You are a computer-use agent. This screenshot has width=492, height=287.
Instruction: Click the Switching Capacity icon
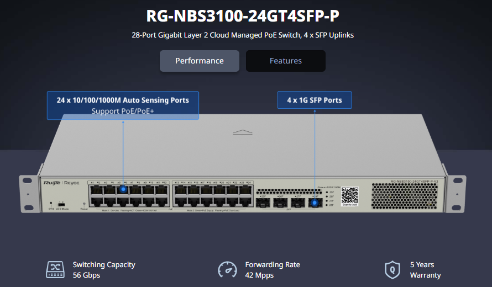coord(55,269)
